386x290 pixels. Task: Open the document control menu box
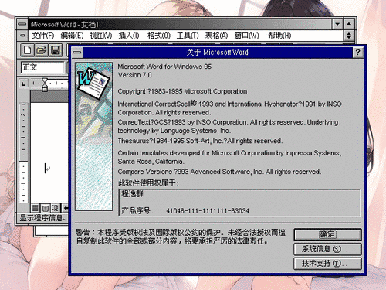22,36
